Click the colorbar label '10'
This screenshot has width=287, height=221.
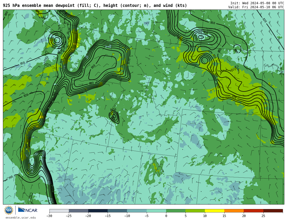[x=205, y=216]
